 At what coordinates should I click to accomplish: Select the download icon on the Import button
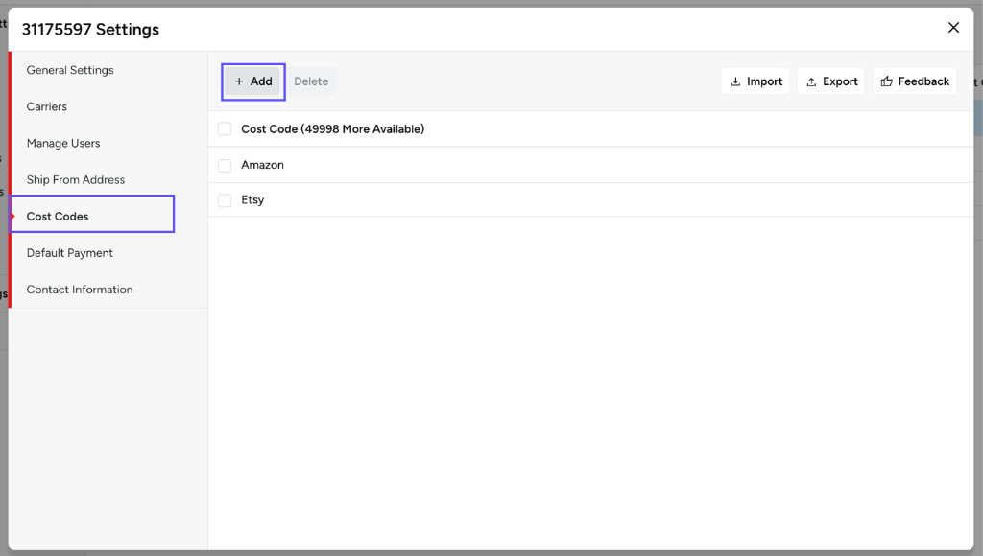[x=736, y=81]
